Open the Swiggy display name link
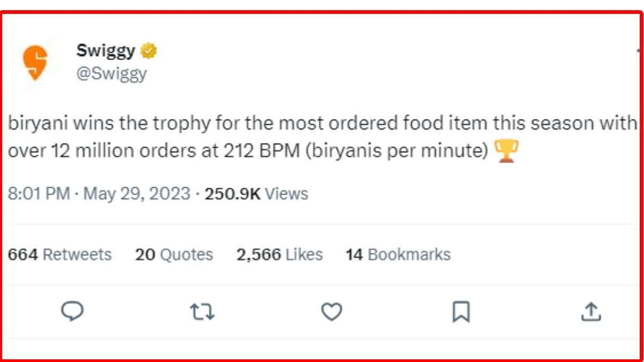Viewport: 644px width, 362px height. pyautogui.click(x=106, y=51)
